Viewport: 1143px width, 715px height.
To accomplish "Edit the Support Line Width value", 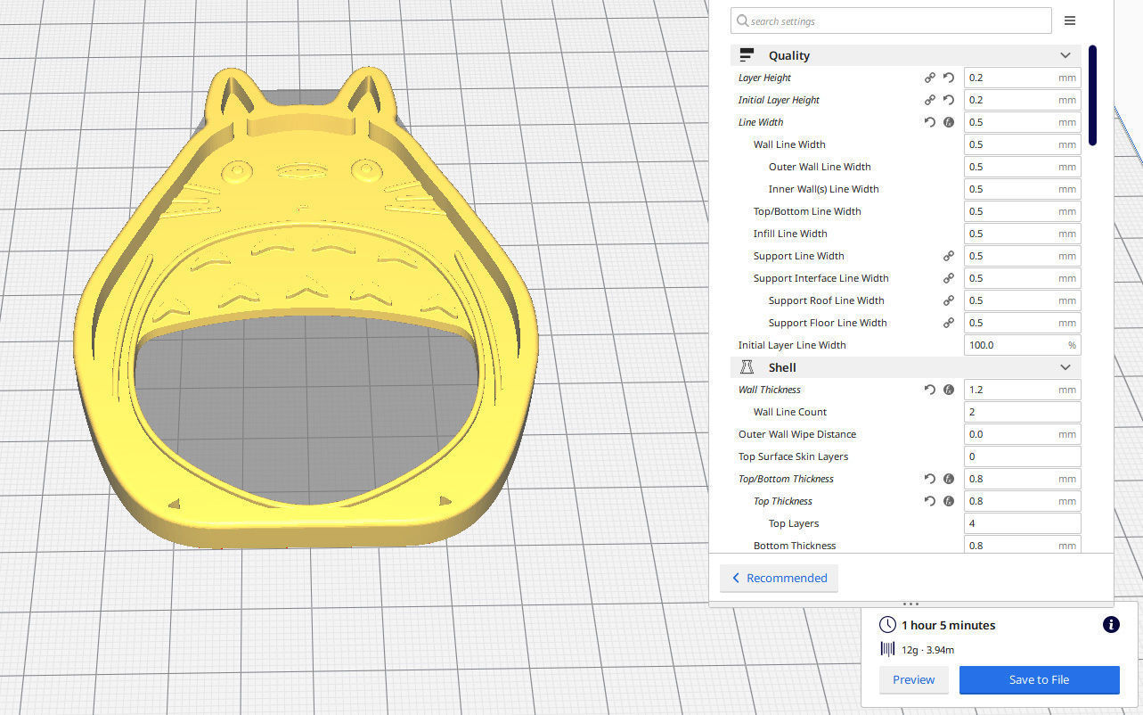I will coord(1022,256).
